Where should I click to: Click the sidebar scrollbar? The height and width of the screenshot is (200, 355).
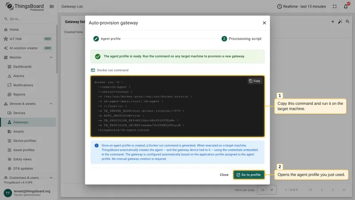(57, 49)
